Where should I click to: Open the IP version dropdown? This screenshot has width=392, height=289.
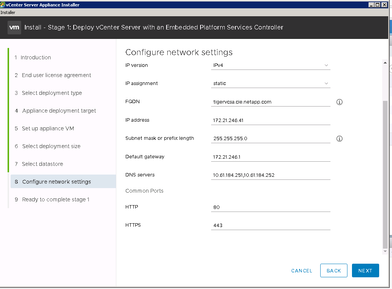pyautogui.click(x=270, y=65)
